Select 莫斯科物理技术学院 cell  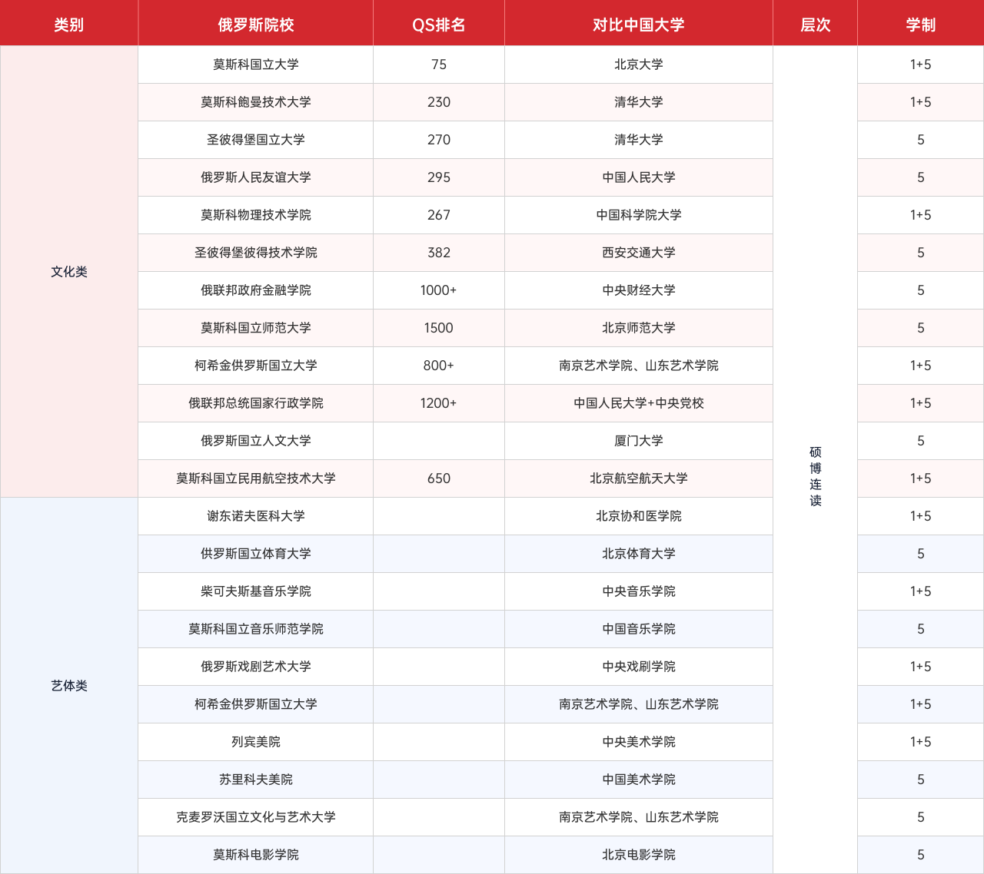pyautogui.click(x=256, y=215)
